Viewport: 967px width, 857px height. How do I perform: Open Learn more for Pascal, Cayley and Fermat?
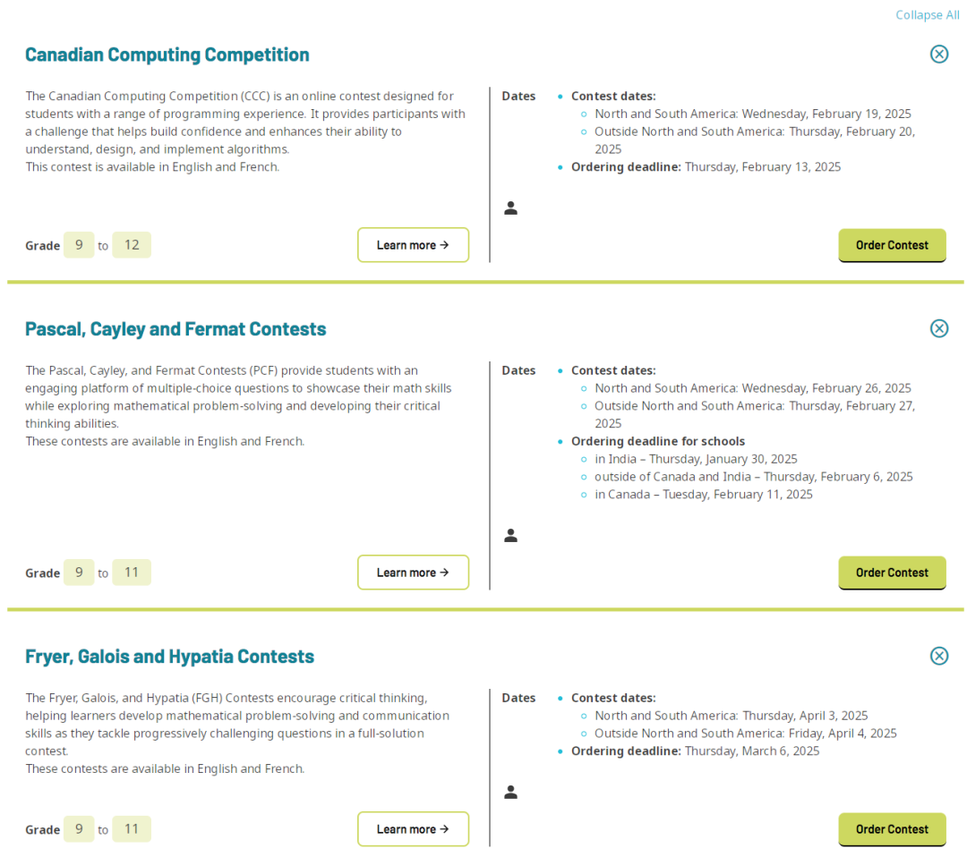(x=413, y=573)
